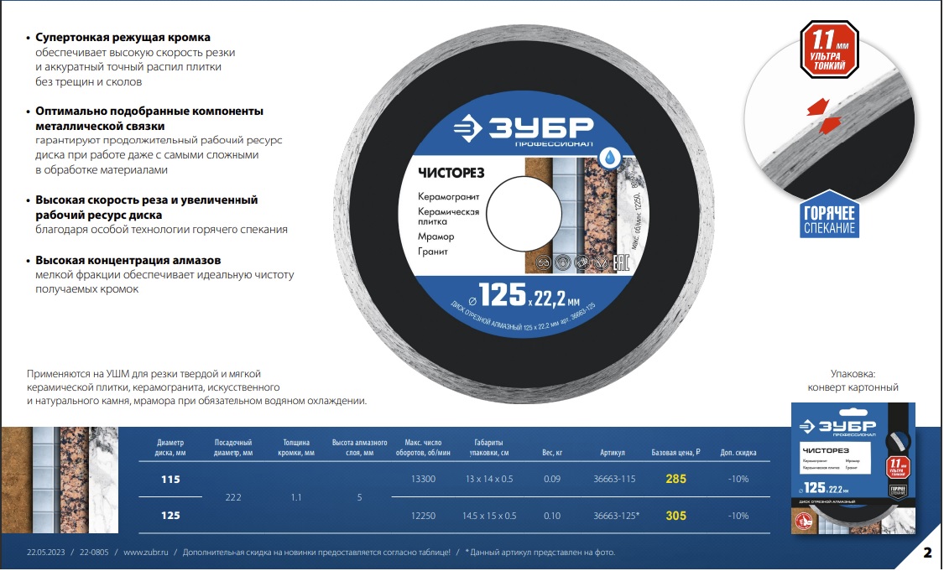Open the www.zubr.ru link in the footer
The width and height of the screenshot is (944, 571).
pyautogui.click(x=146, y=553)
